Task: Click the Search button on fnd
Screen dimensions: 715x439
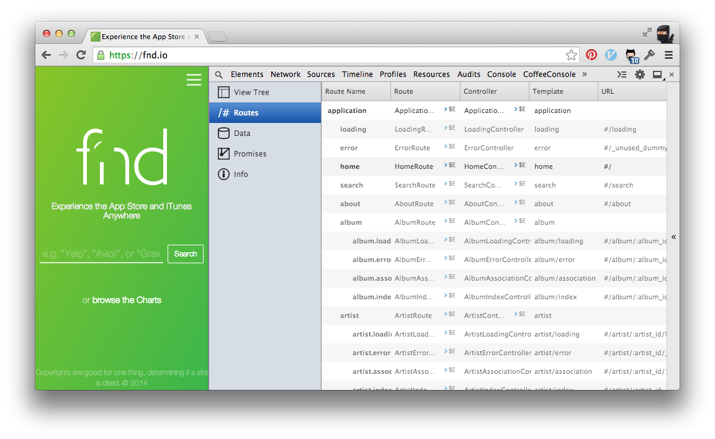Action: coord(186,254)
